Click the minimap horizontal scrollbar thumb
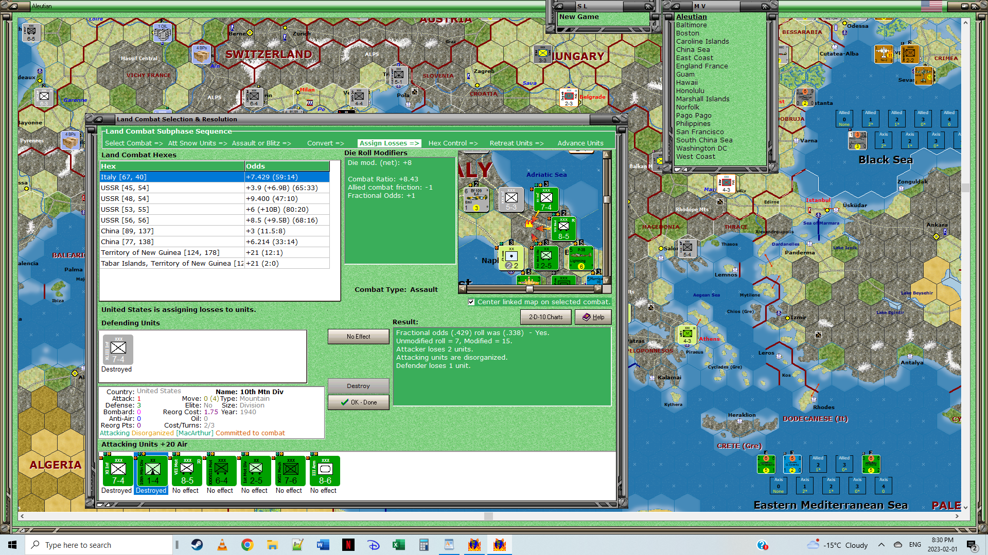Screen dimensions: 988x555 [530, 289]
